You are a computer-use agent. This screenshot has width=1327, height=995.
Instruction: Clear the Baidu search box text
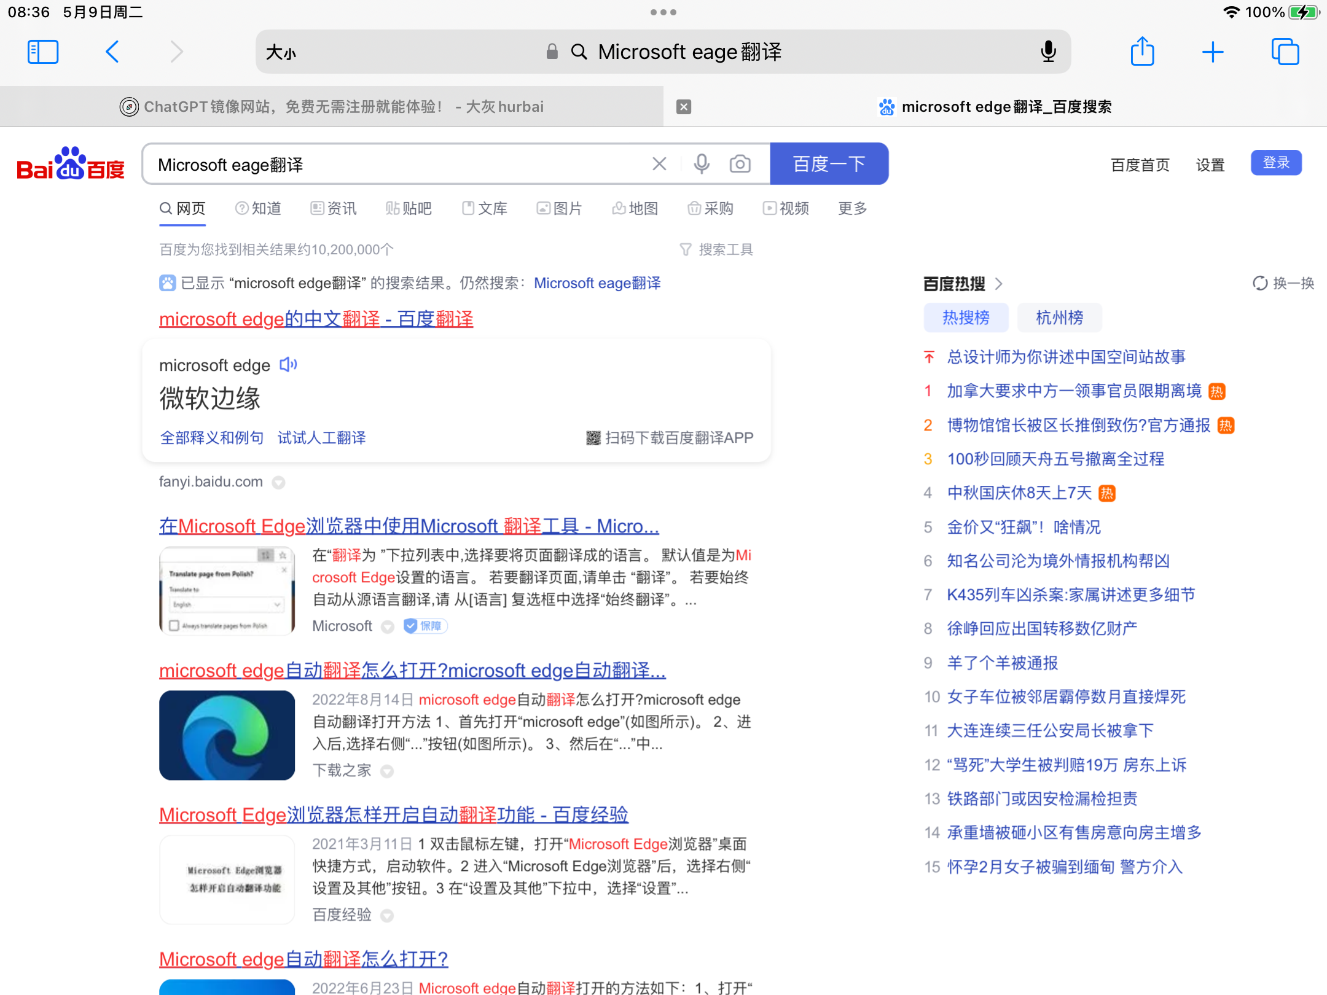point(659,164)
